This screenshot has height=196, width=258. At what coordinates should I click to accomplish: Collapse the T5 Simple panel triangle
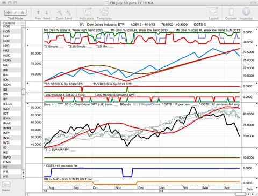click(x=28, y=46)
